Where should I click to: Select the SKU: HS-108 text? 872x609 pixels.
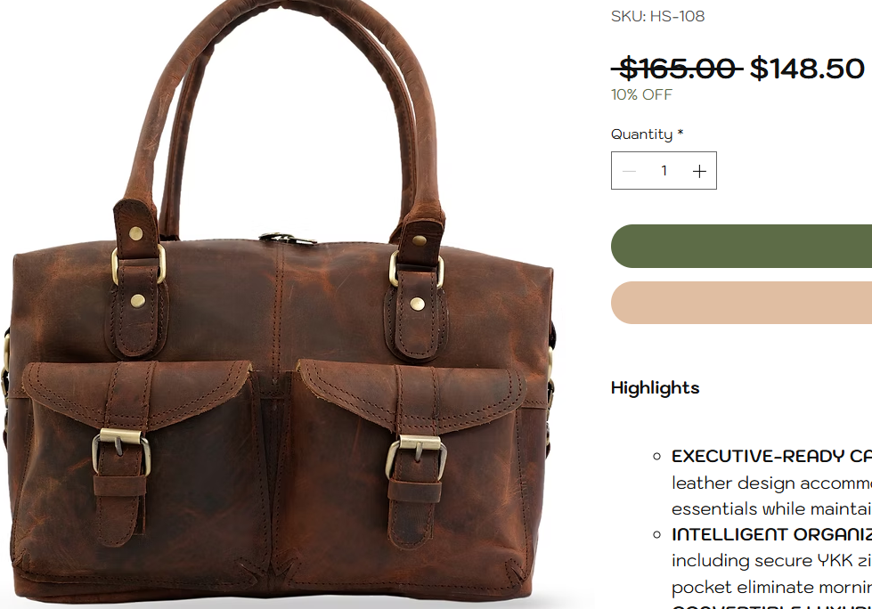[x=657, y=16]
